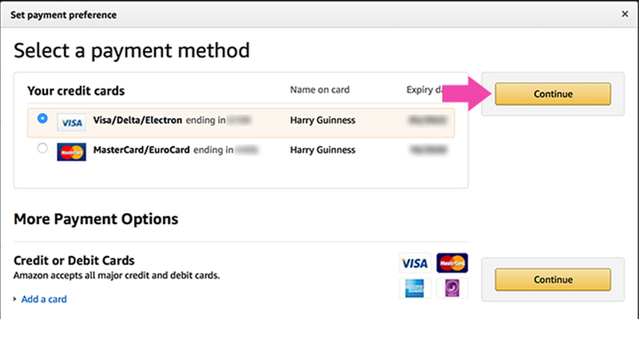The height and width of the screenshot is (359, 639).
Task: Click the MasterCard logo in credit card list
Action: [71, 152]
